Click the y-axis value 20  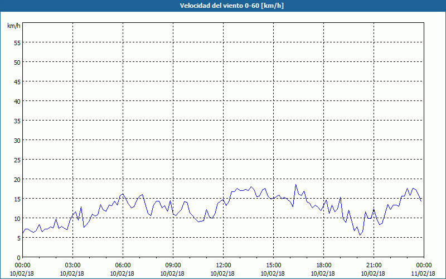point(17,179)
